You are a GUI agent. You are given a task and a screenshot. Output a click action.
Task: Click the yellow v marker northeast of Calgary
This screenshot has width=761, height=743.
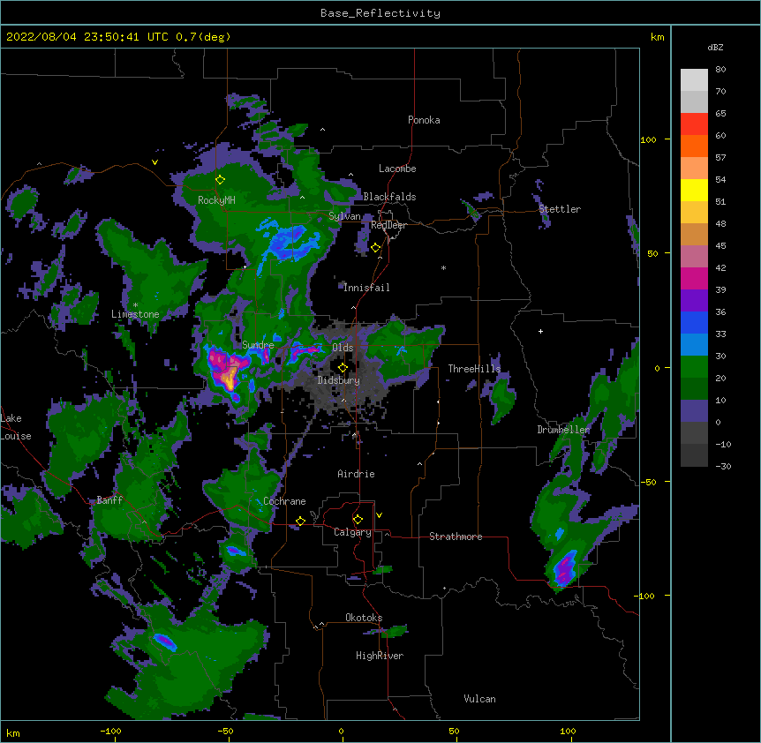[379, 515]
